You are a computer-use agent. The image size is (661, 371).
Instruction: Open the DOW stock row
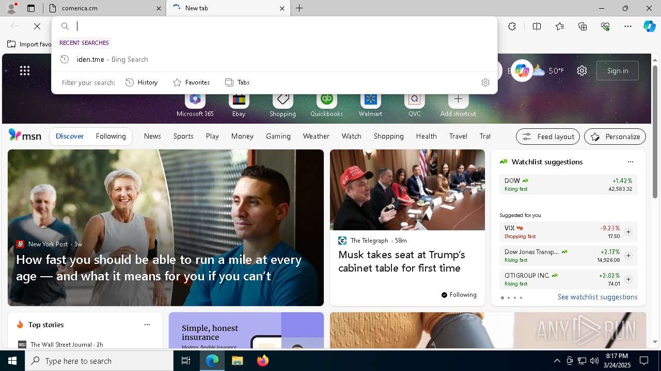coord(568,184)
